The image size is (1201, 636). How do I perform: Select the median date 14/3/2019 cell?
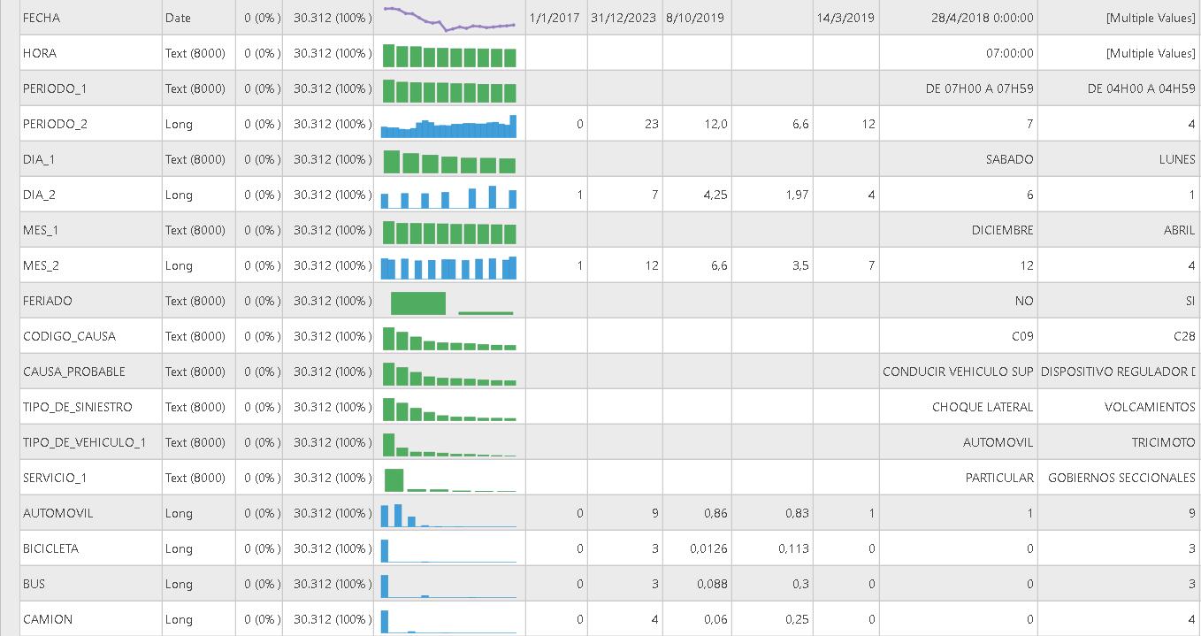(846, 18)
